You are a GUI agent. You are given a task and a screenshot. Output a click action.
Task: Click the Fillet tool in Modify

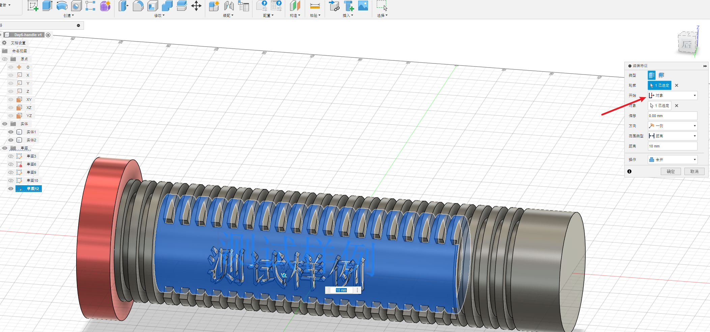pos(138,6)
